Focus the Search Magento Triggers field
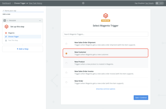Screen dimensions: 166x109 106,34
